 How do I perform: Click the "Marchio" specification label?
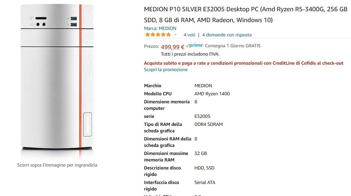click(x=152, y=86)
